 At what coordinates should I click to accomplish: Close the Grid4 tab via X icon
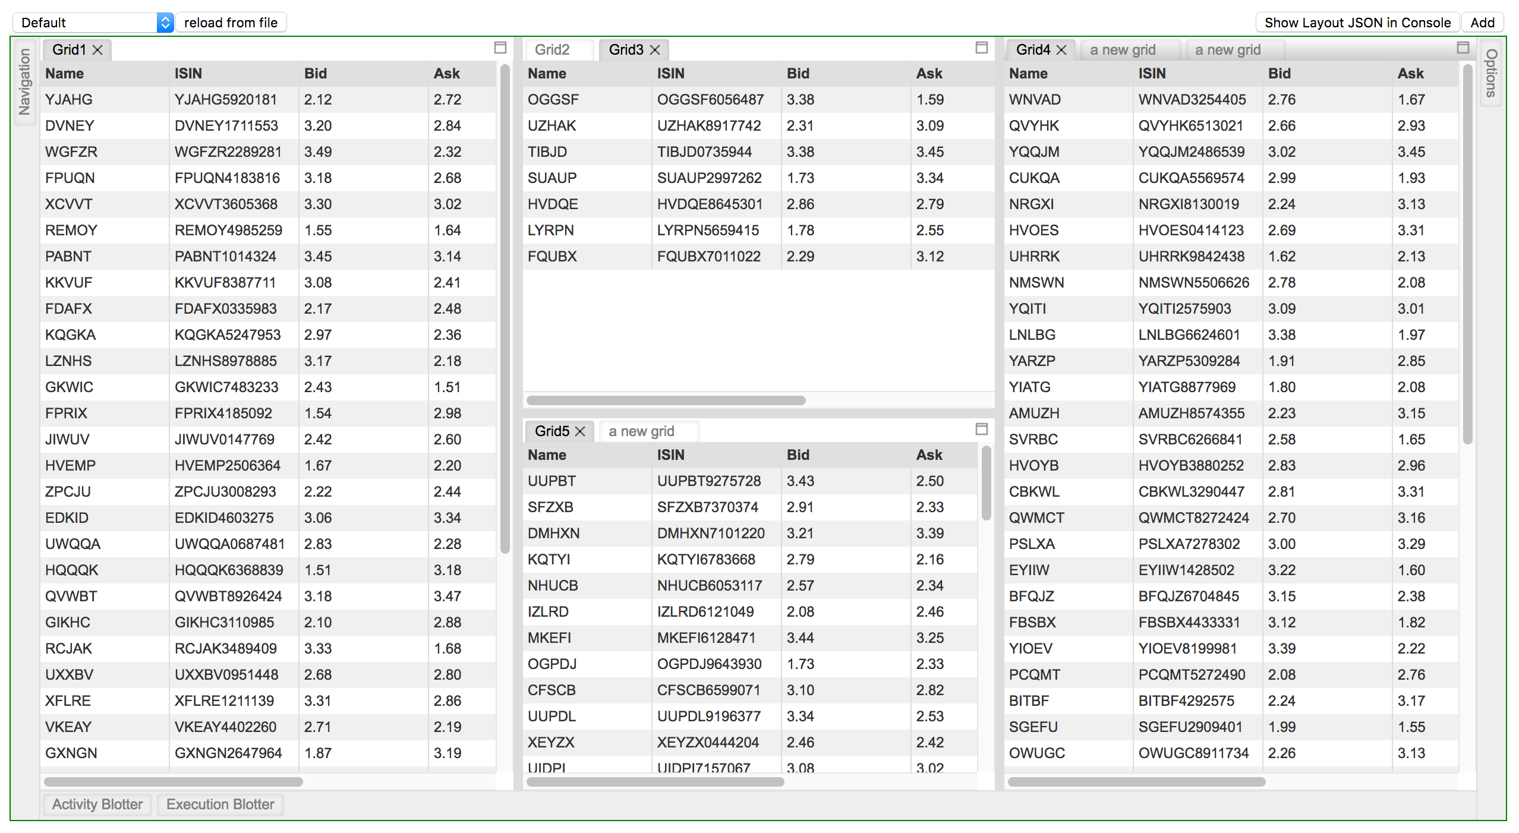pos(1061,50)
